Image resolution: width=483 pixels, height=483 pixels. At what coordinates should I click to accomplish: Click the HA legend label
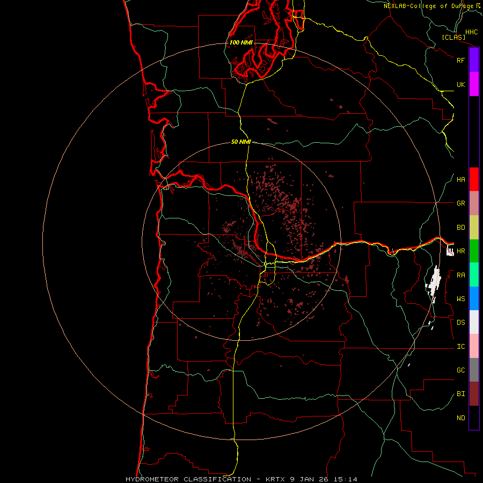point(460,179)
